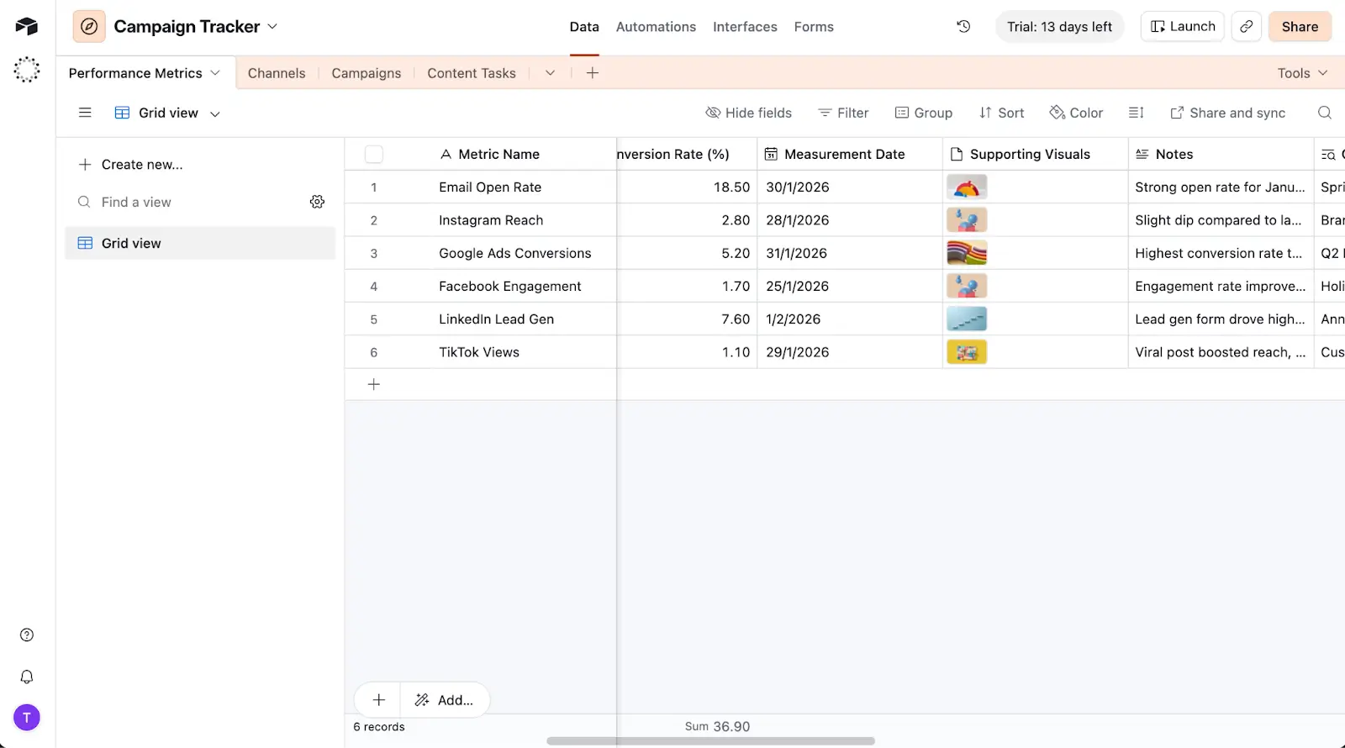Open the Automations tab
Image resolution: width=1345 pixels, height=748 pixels.
coord(656,27)
